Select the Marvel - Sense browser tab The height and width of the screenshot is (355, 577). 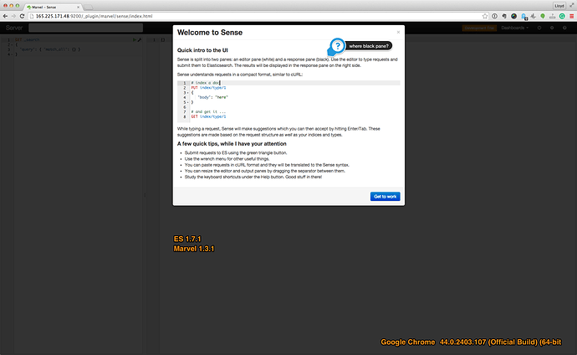point(52,7)
